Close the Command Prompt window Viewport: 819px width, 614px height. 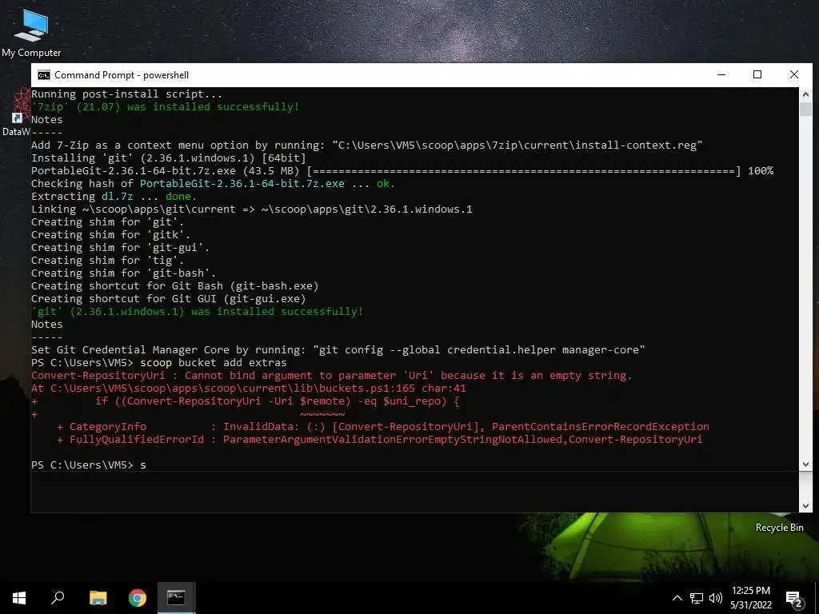(x=794, y=74)
